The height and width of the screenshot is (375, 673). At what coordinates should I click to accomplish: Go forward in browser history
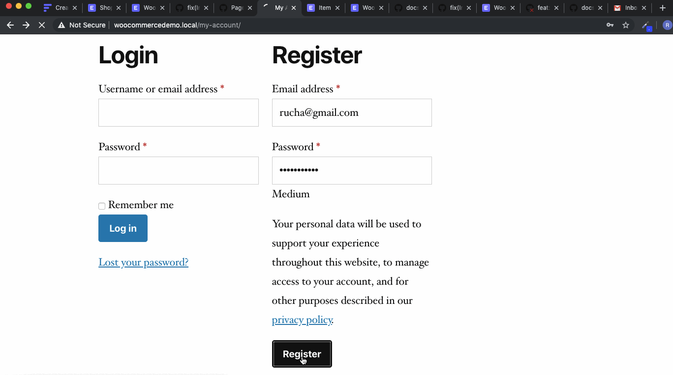point(26,25)
